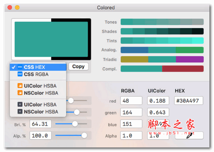
Task: Select the blue Analog. swatch
Action: (134, 50)
